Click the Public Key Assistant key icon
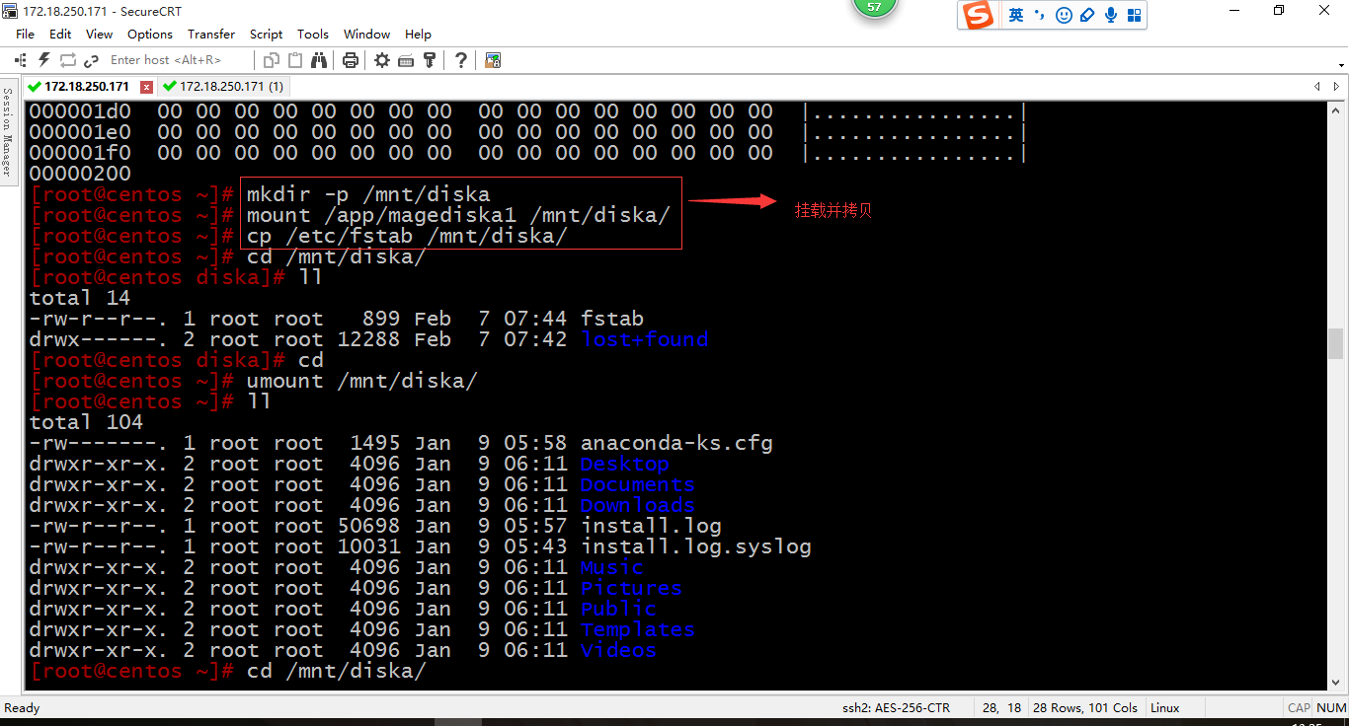This screenshot has height=726, width=1349. pos(430,60)
